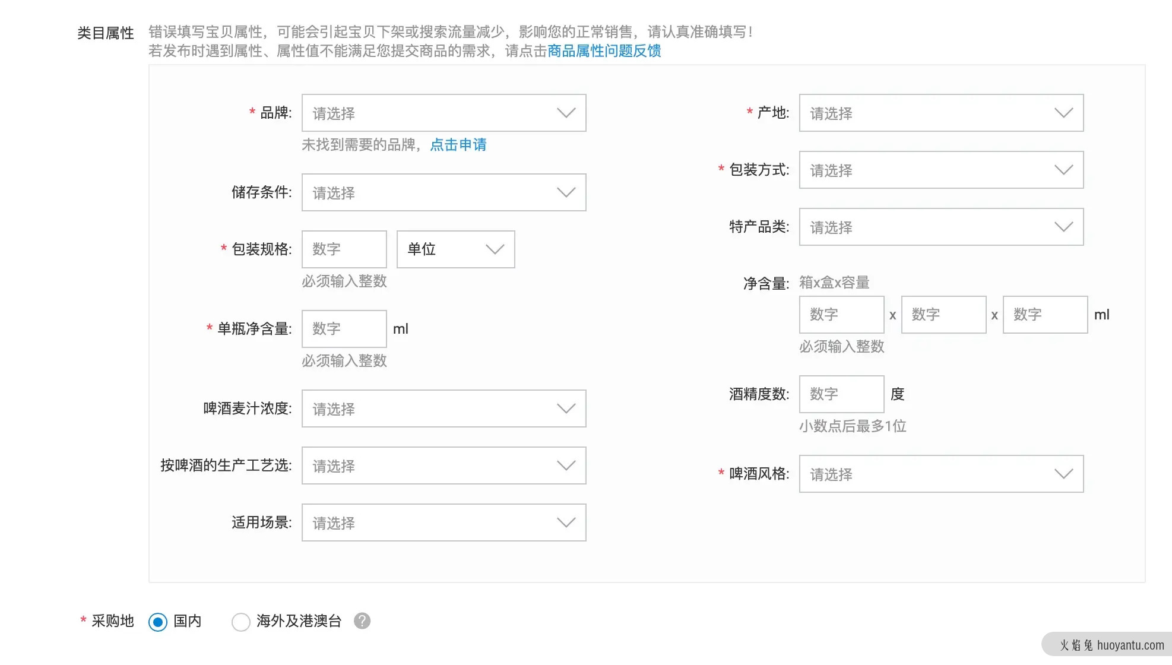Image resolution: width=1172 pixels, height=665 pixels.
Task: Open the 单位 unit dropdown
Action: click(x=455, y=249)
